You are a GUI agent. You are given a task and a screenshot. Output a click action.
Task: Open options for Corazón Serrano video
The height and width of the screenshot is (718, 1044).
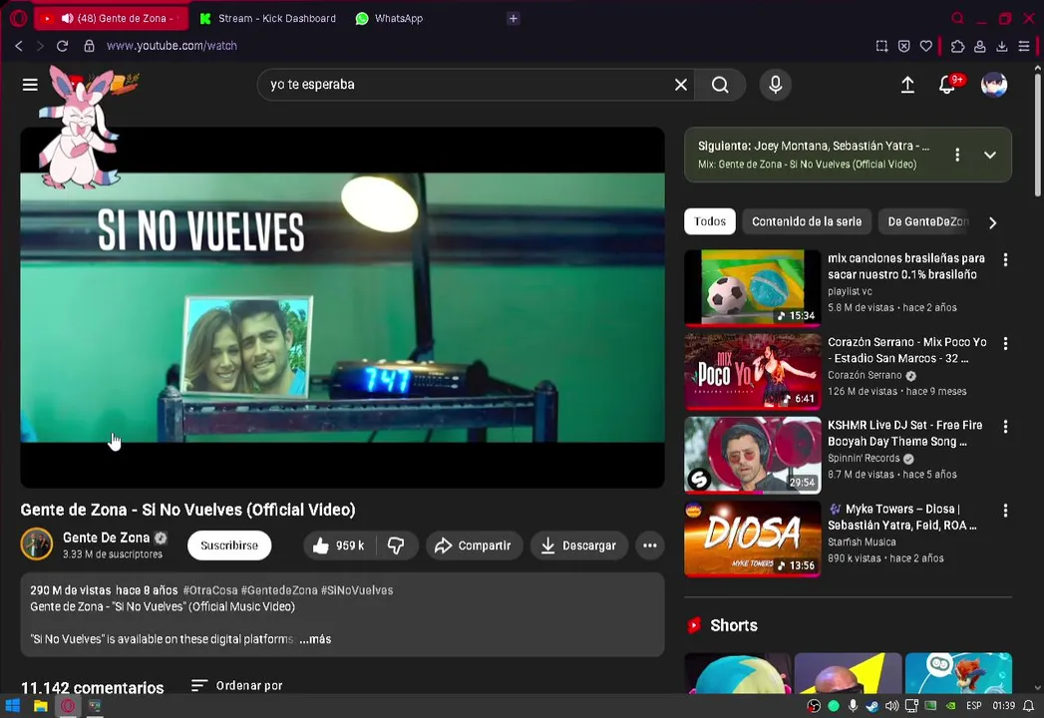pyautogui.click(x=1005, y=344)
